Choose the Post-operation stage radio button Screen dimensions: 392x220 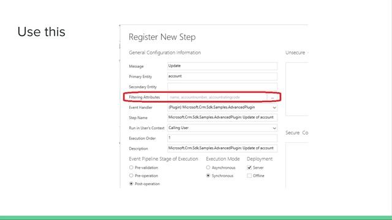(131, 183)
